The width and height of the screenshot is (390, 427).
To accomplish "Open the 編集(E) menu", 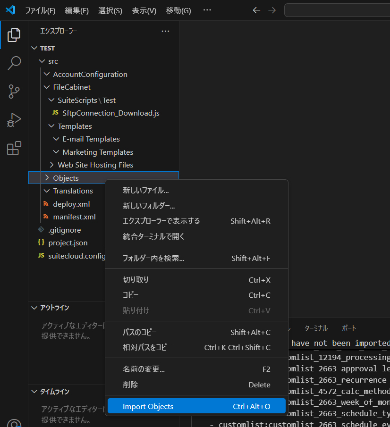I will click(x=76, y=11).
